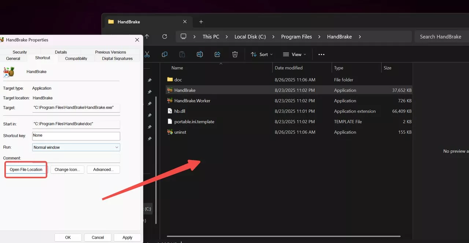Click the navigate up arrow icon
The height and width of the screenshot is (243, 469).
point(147,37)
